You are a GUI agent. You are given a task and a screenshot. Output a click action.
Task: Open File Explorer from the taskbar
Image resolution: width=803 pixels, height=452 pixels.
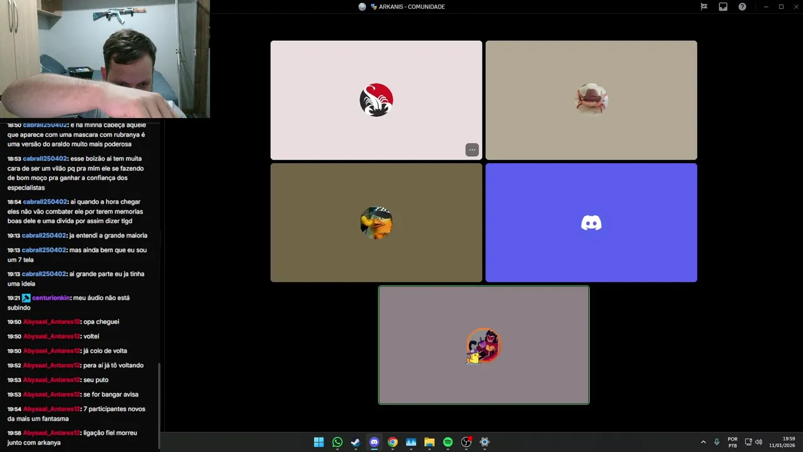pos(429,442)
